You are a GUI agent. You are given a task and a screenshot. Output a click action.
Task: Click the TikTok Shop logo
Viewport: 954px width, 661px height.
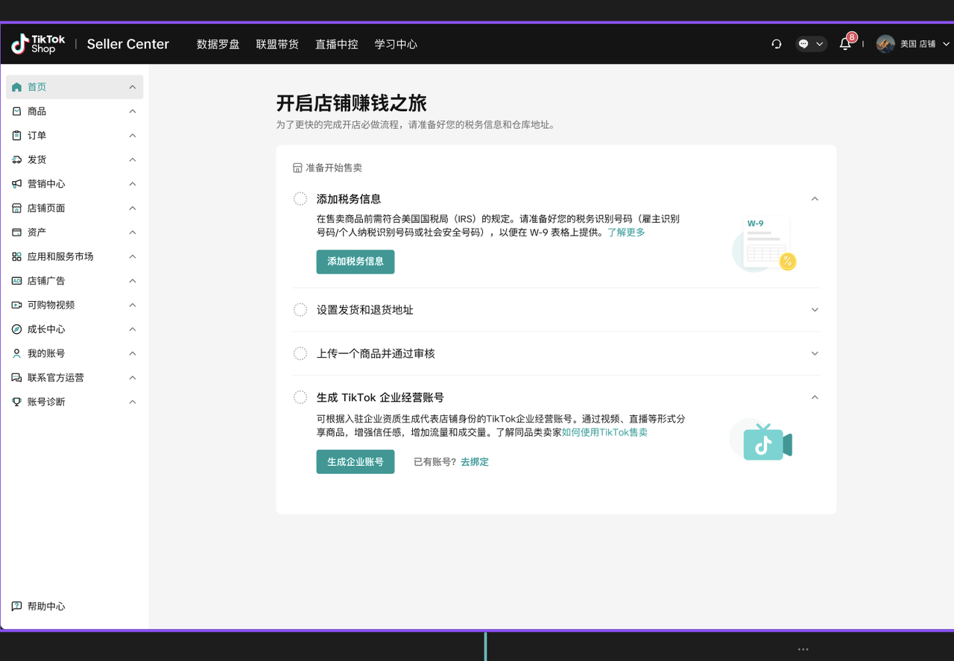tap(38, 44)
